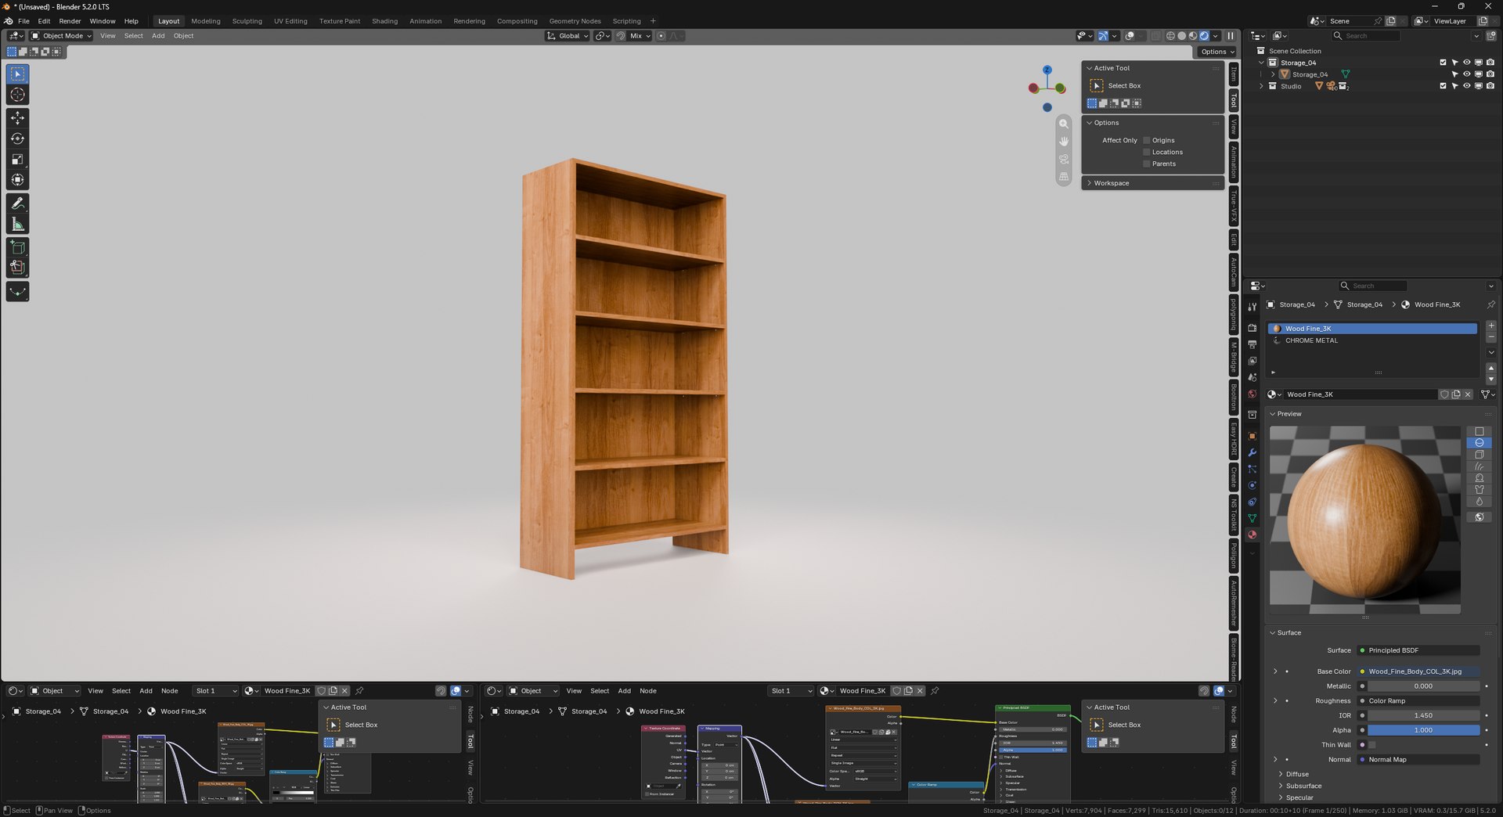This screenshot has height=817, width=1503.
Task: Show the sphere preview shape for material
Action: 1479,443
